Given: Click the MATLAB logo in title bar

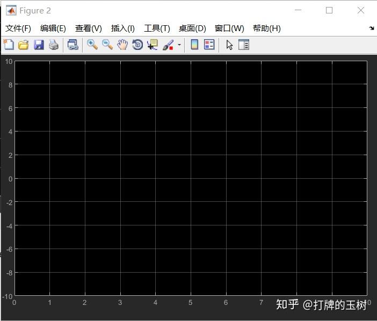Looking at the screenshot, I should pyautogui.click(x=11, y=11).
